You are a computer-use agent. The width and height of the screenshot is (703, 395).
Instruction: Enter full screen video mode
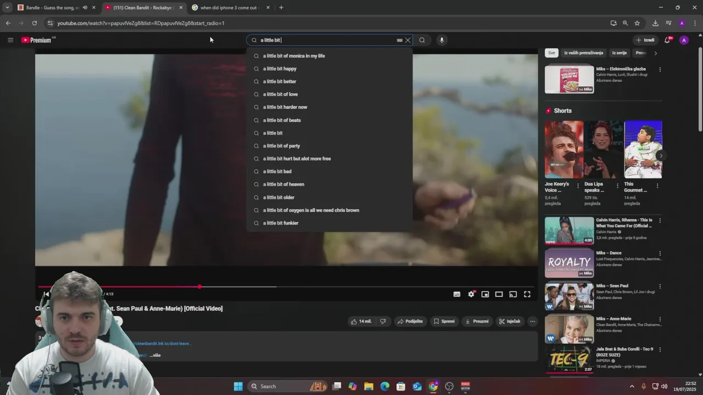pos(527,295)
